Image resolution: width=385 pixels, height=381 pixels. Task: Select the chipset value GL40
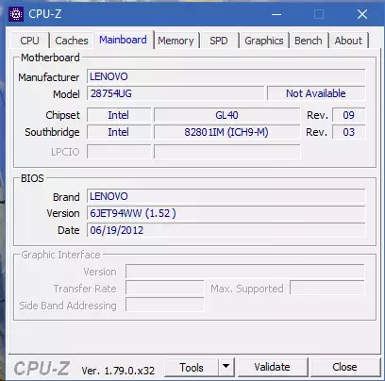coord(226,115)
